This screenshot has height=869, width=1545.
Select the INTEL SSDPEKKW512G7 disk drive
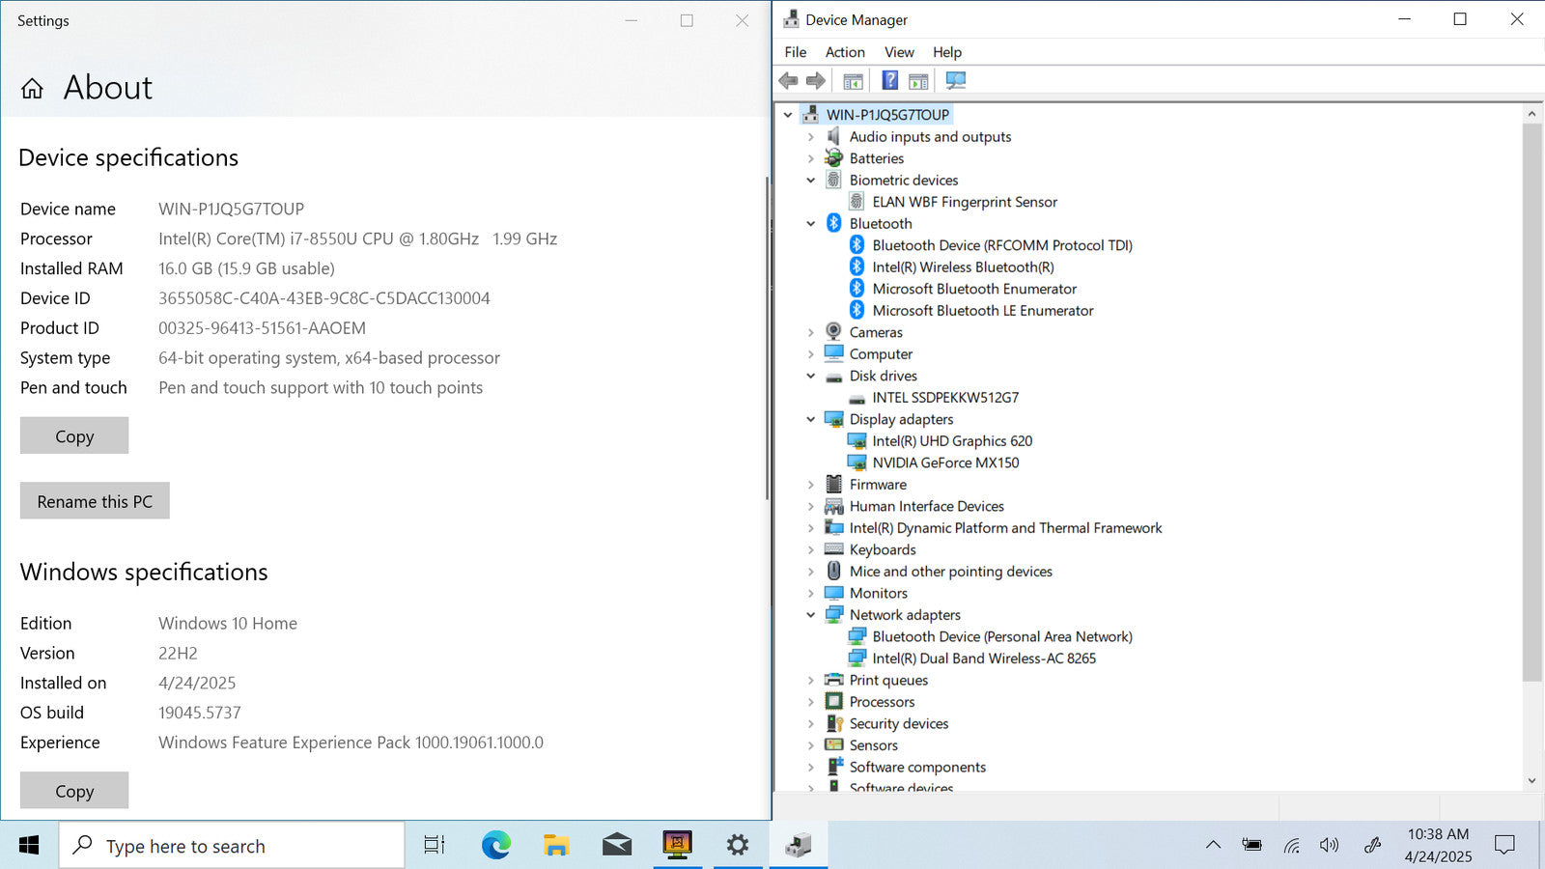click(945, 398)
